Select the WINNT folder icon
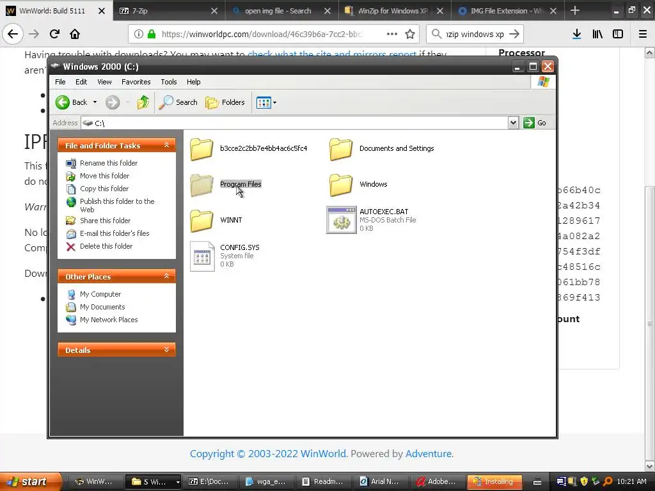This screenshot has height=491, width=655. [201, 221]
